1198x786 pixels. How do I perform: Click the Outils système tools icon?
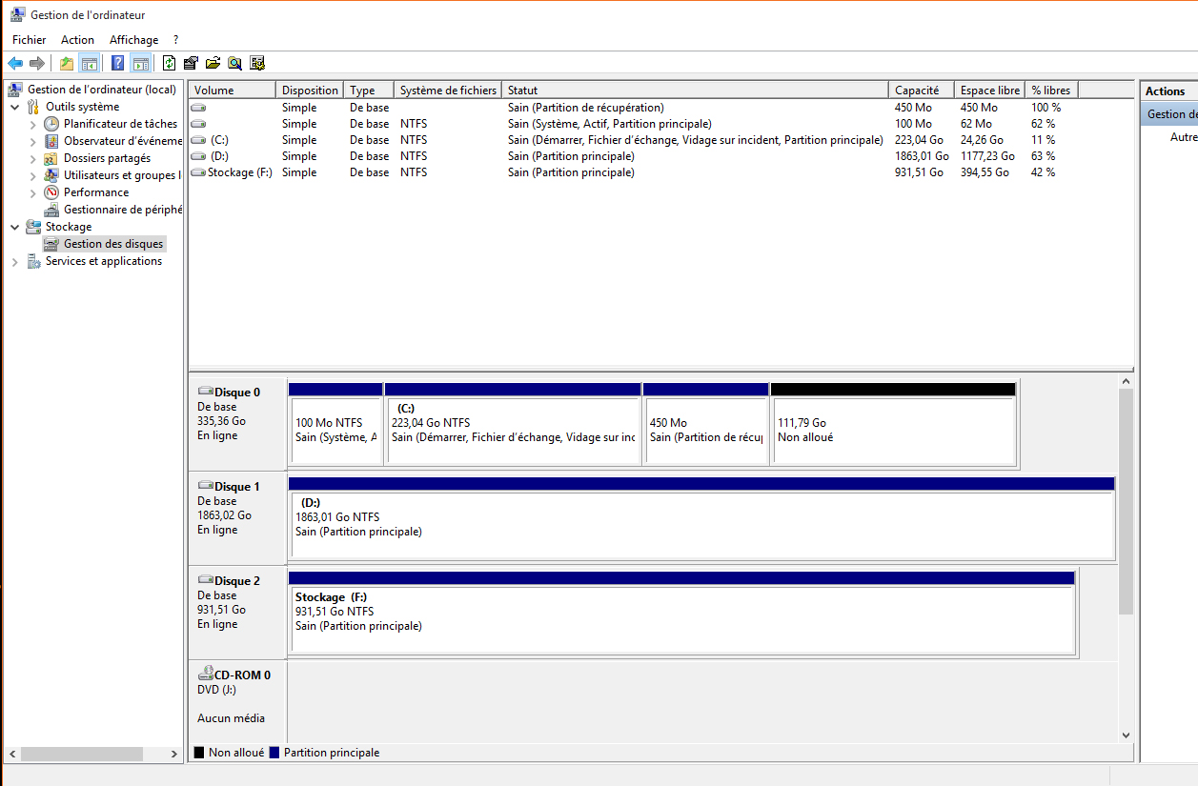click(x=33, y=107)
